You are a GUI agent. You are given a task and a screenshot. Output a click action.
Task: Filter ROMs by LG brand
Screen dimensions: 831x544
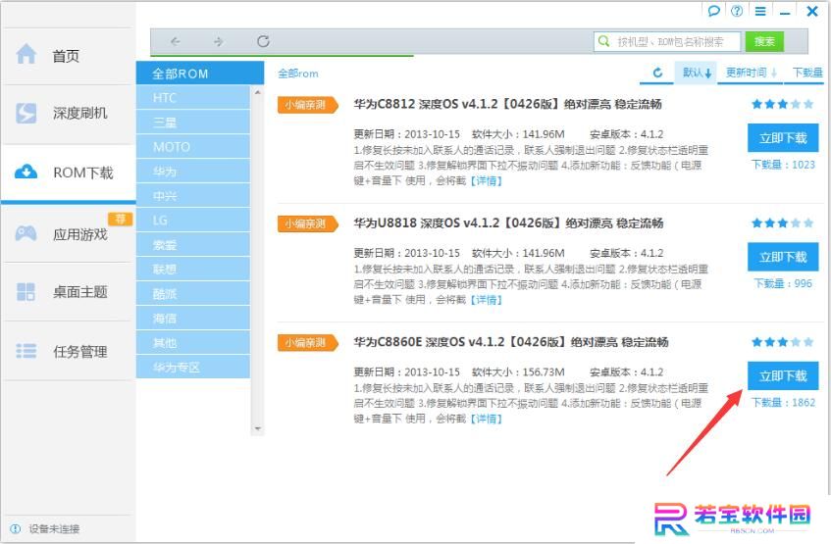point(193,221)
